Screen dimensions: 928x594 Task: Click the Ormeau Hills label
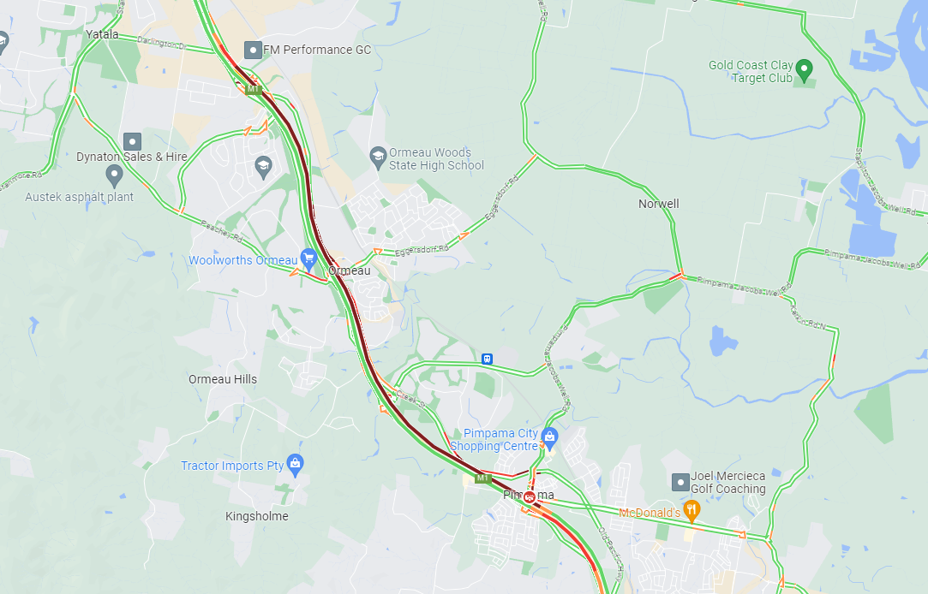[x=223, y=379]
